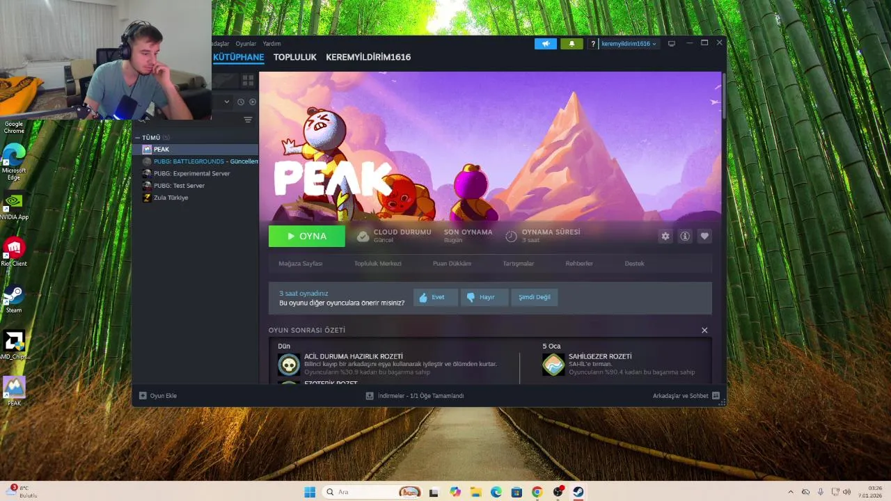Close the Oyun Sonrası Özeti section
The image size is (891, 501).
coord(704,331)
